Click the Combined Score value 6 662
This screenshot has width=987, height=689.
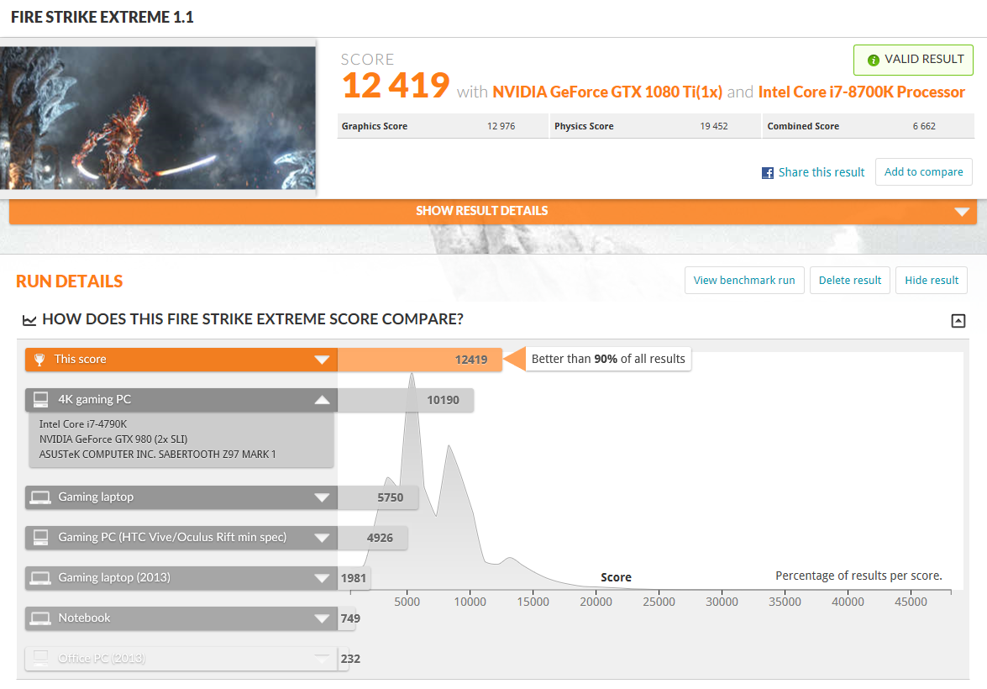tap(924, 126)
